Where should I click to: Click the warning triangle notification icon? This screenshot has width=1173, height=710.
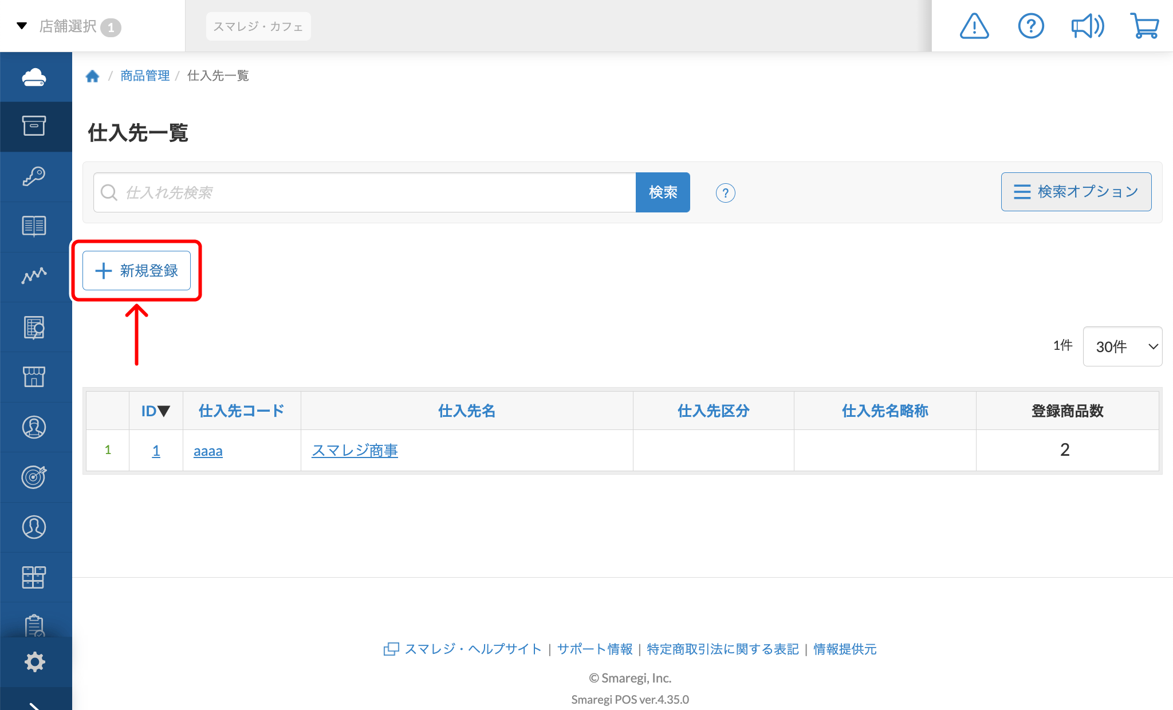coord(974,25)
